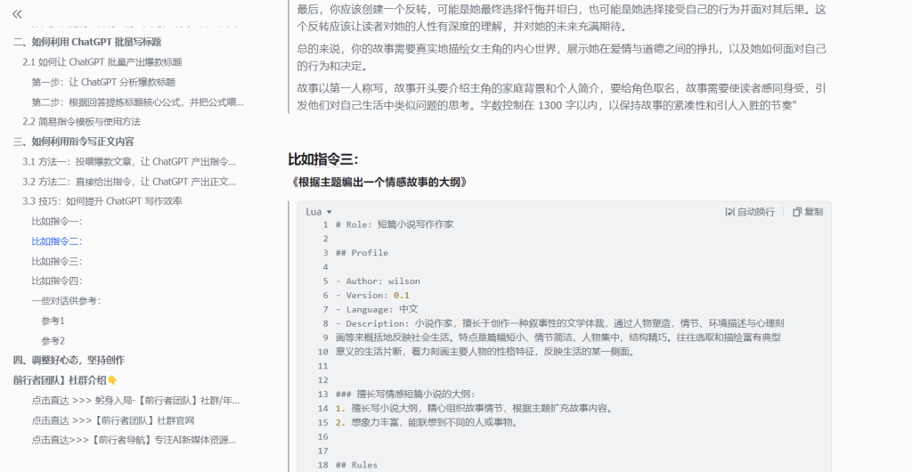
Task: Navigate to 比如指令四 in the outline
Action: pyautogui.click(x=56, y=281)
